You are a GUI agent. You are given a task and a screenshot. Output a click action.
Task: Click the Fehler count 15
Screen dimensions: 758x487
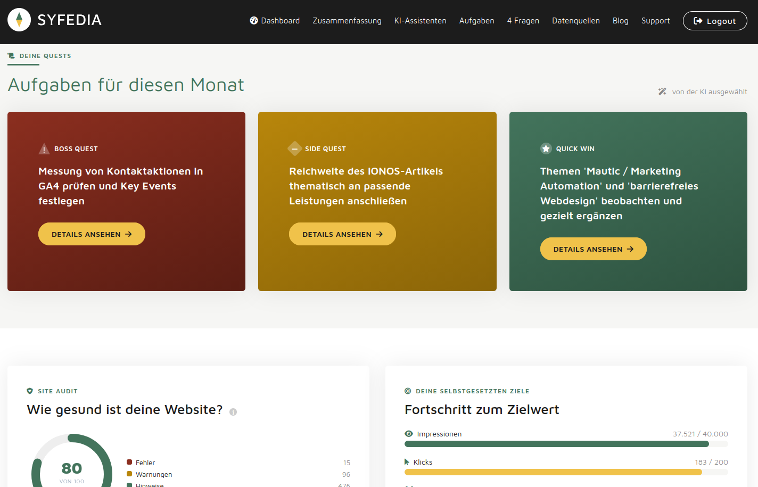[x=347, y=463]
